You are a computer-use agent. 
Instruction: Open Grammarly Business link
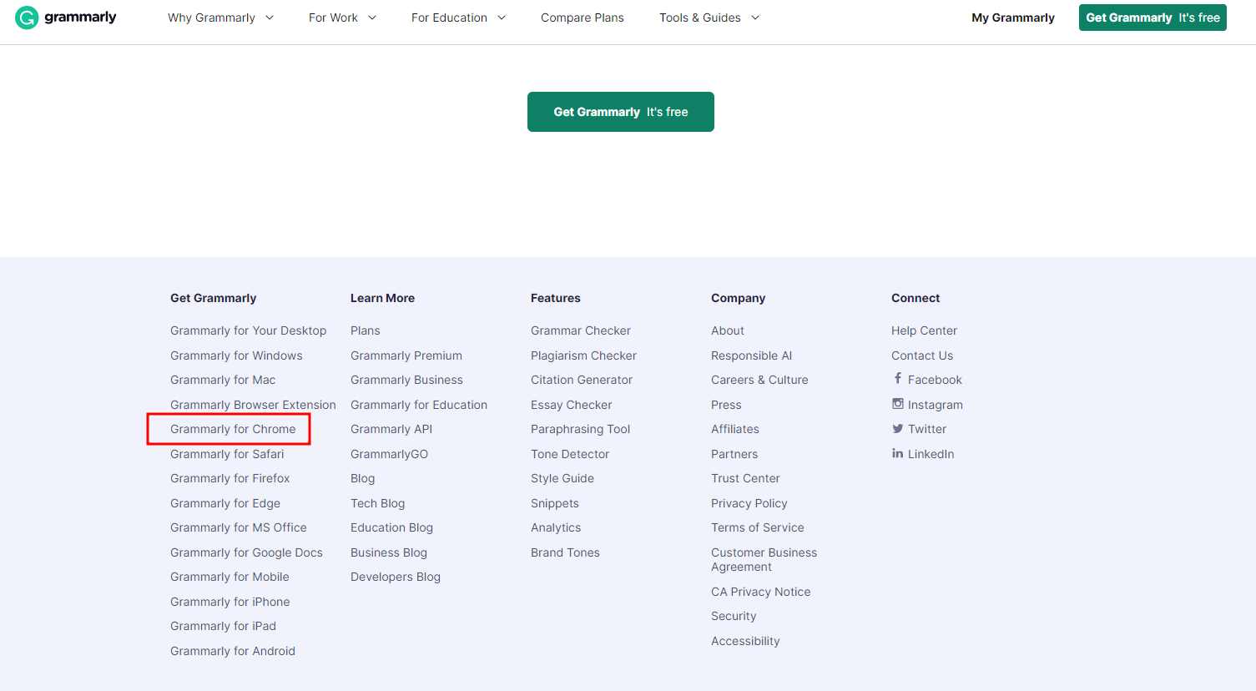coord(406,380)
